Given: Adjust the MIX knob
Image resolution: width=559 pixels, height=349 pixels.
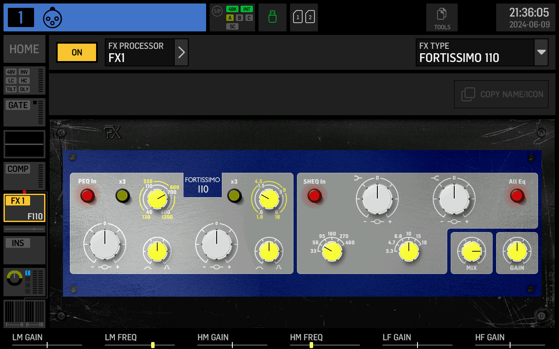Looking at the screenshot, I should pyautogui.click(x=472, y=252).
